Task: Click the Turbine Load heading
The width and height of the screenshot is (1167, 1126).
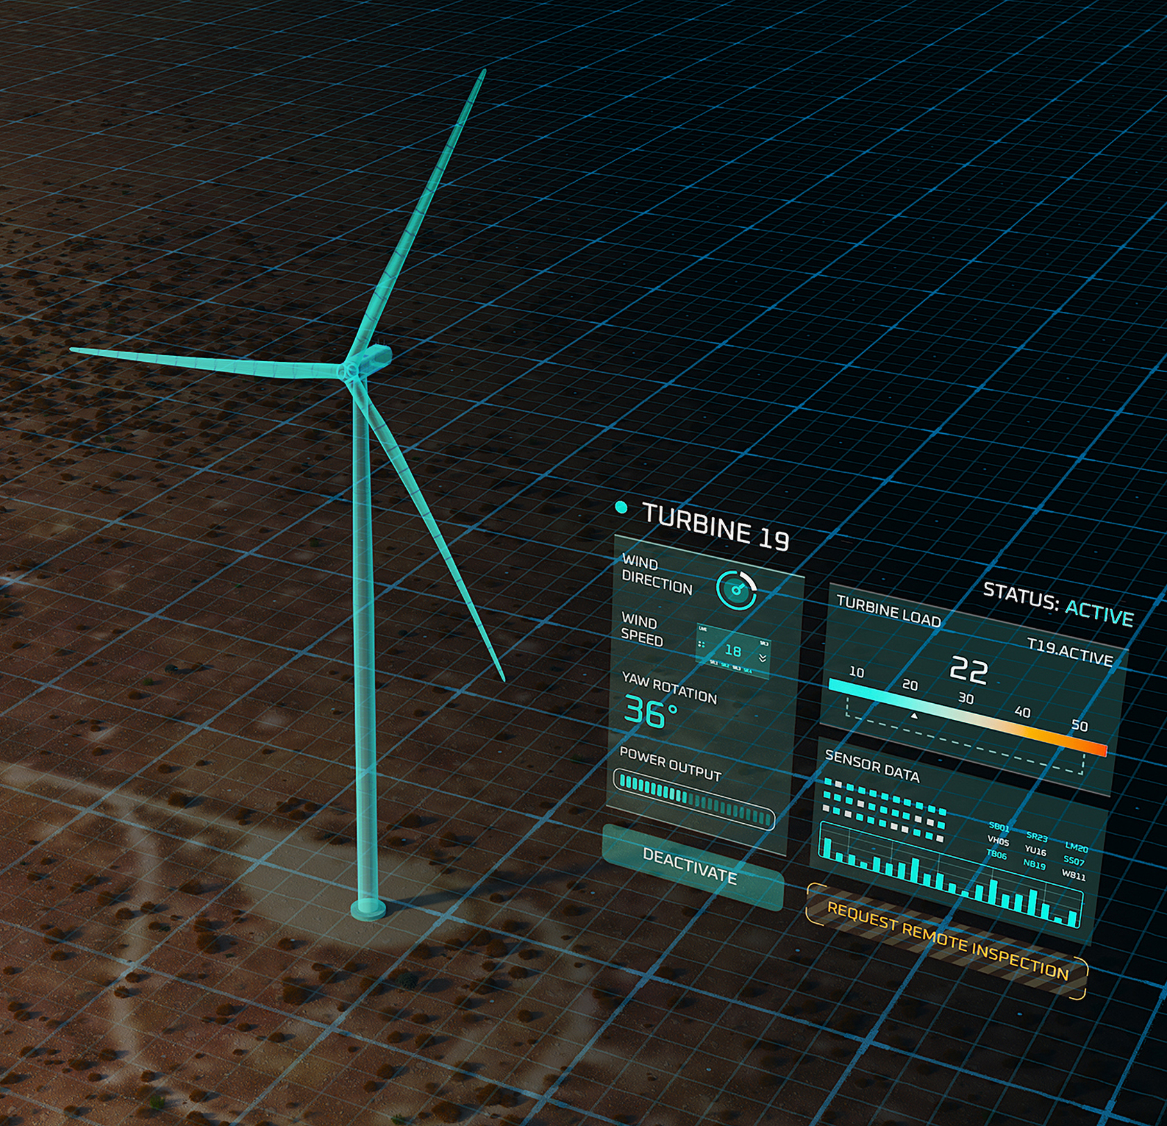Action: click(x=889, y=611)
